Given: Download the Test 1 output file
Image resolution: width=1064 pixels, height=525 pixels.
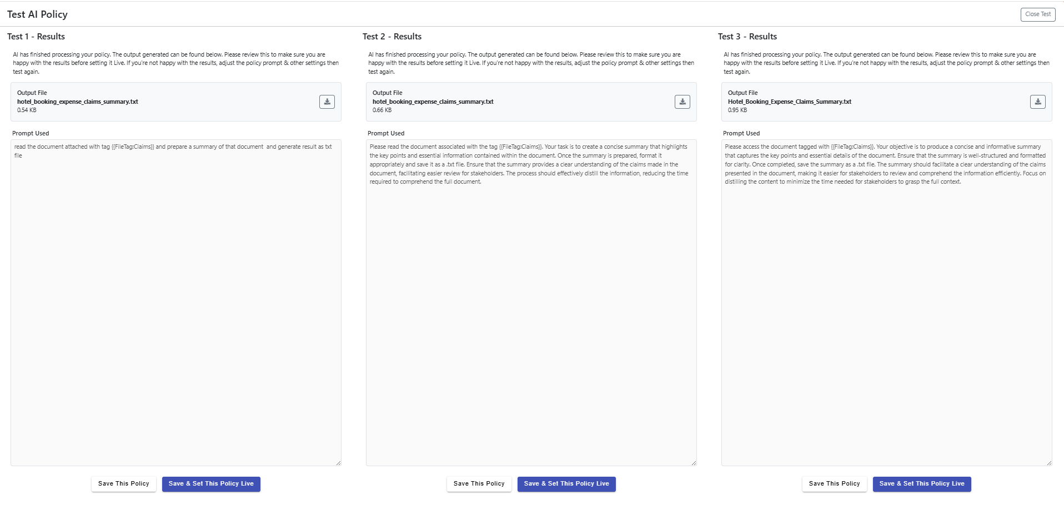Looking at the screenshot, I should [x=327, y=102].
